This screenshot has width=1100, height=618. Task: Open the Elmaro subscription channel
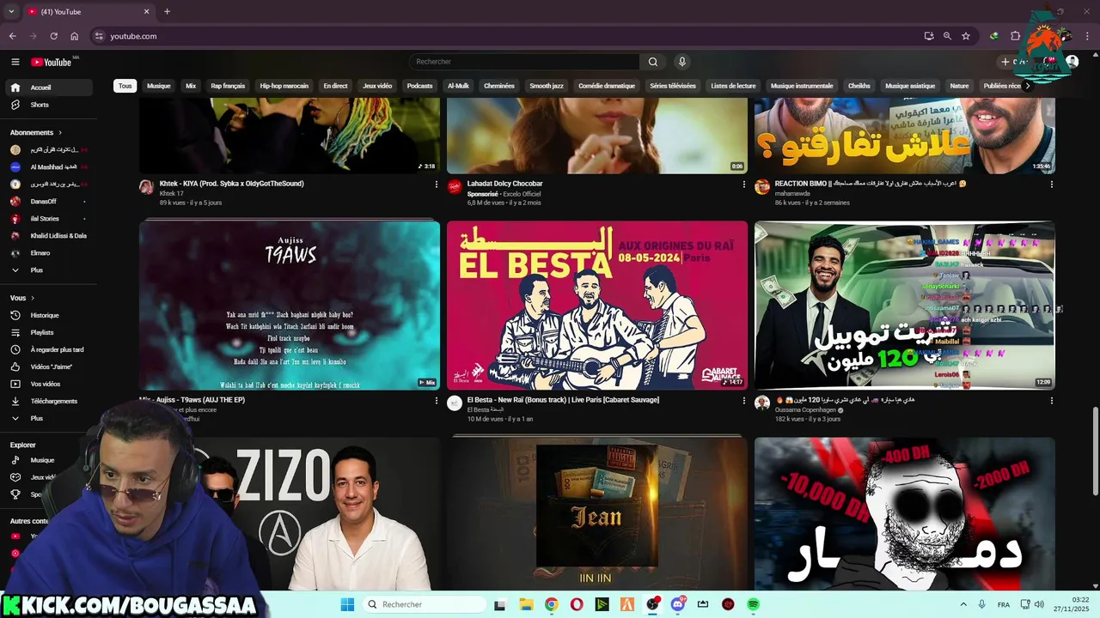(48, 253)
